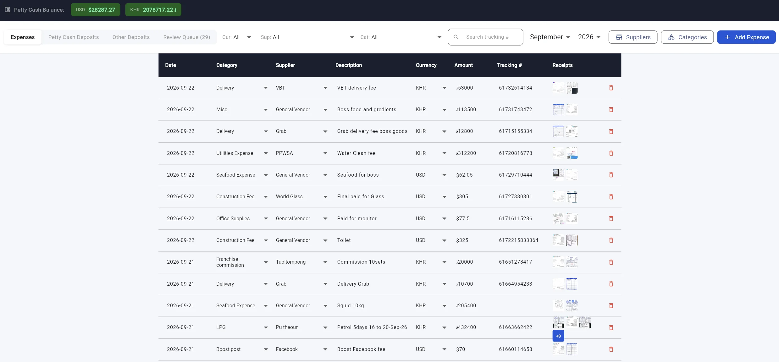Show the +3 more receipts badge
This screenshot has height=362, width=779.
pyautogui.click(x=558, y=336)
